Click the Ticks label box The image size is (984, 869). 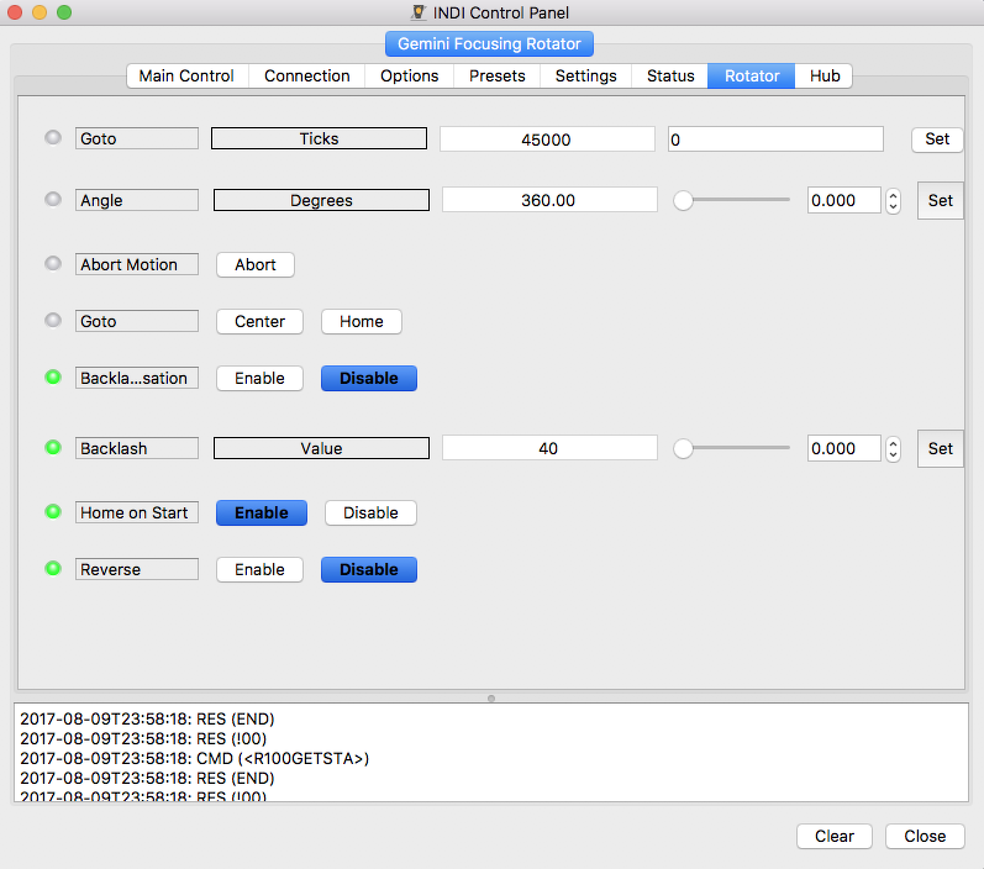[x=319, y=138]
